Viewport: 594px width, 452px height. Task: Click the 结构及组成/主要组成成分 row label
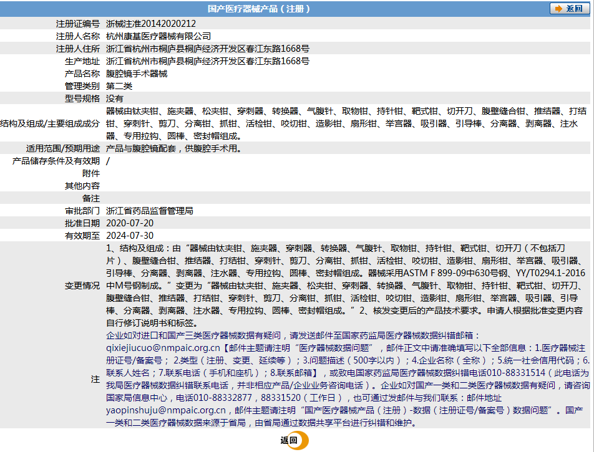pos(50,123)
